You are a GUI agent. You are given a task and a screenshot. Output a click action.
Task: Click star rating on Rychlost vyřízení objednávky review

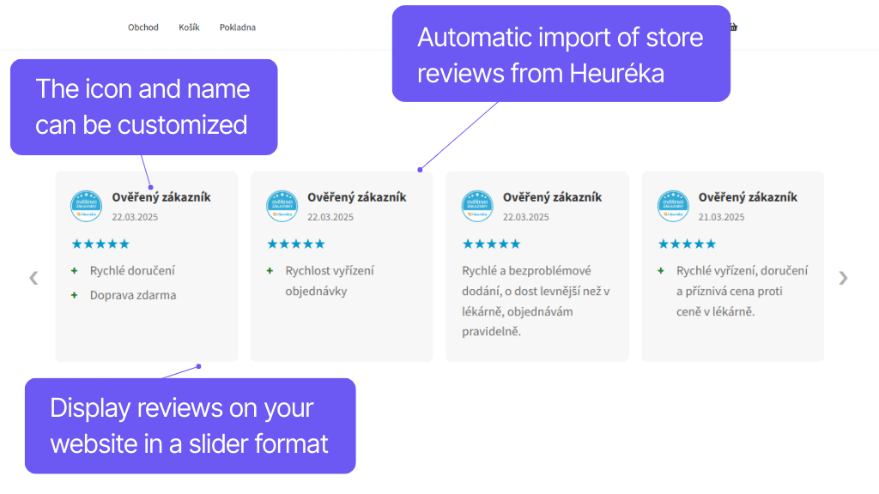[296, 244]
